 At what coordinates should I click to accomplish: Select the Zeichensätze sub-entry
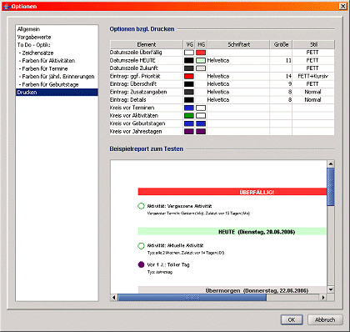click(36, 53)
